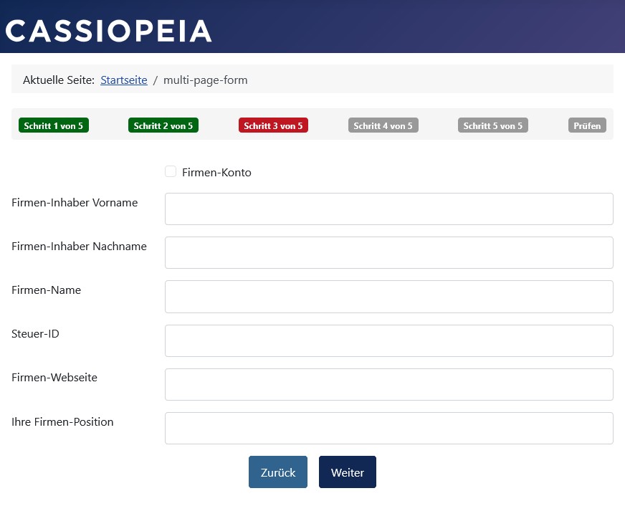Screen dimensions: 625x506
Task: Focus the Firmen-Inhaber Vorname field
Action: [x=388, y=209]
